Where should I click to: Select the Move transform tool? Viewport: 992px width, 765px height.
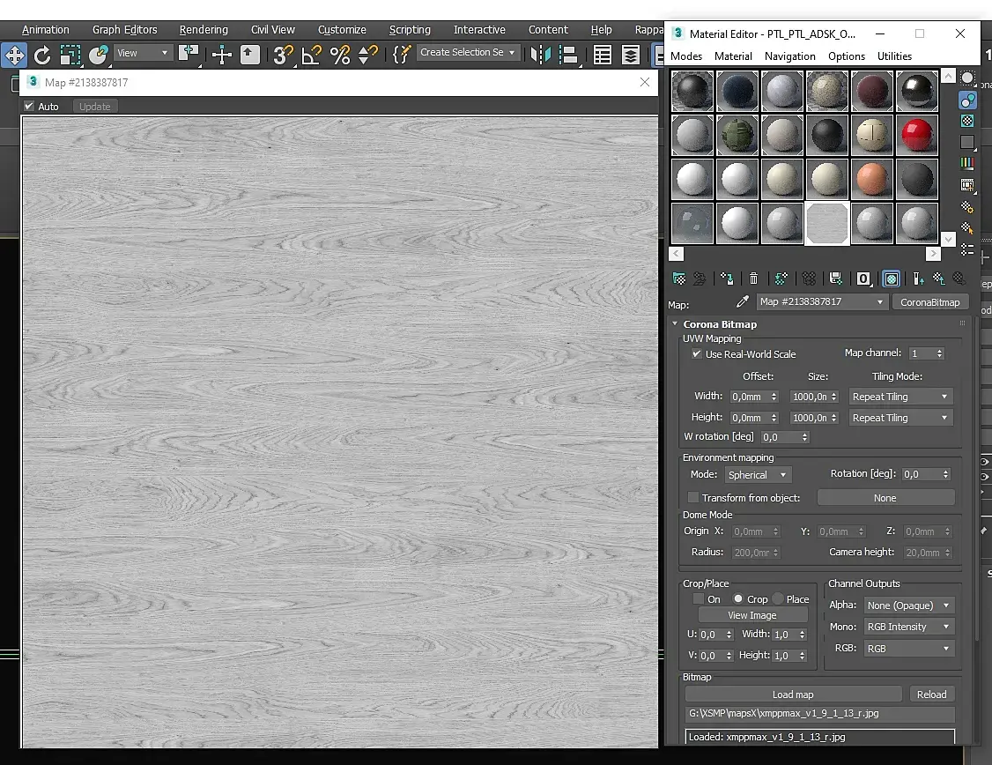pyautogui.click(x=14, y=55)
